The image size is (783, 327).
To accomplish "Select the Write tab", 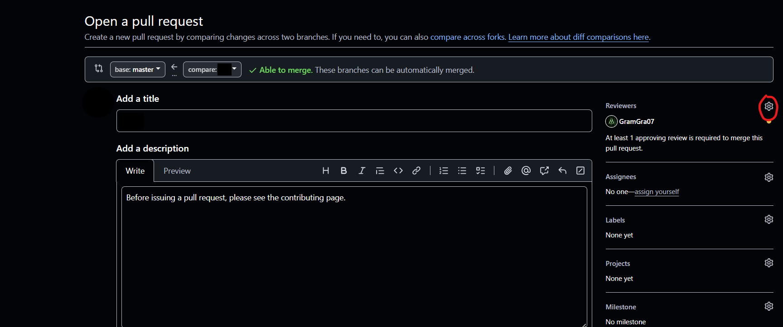I will (135, 171).
